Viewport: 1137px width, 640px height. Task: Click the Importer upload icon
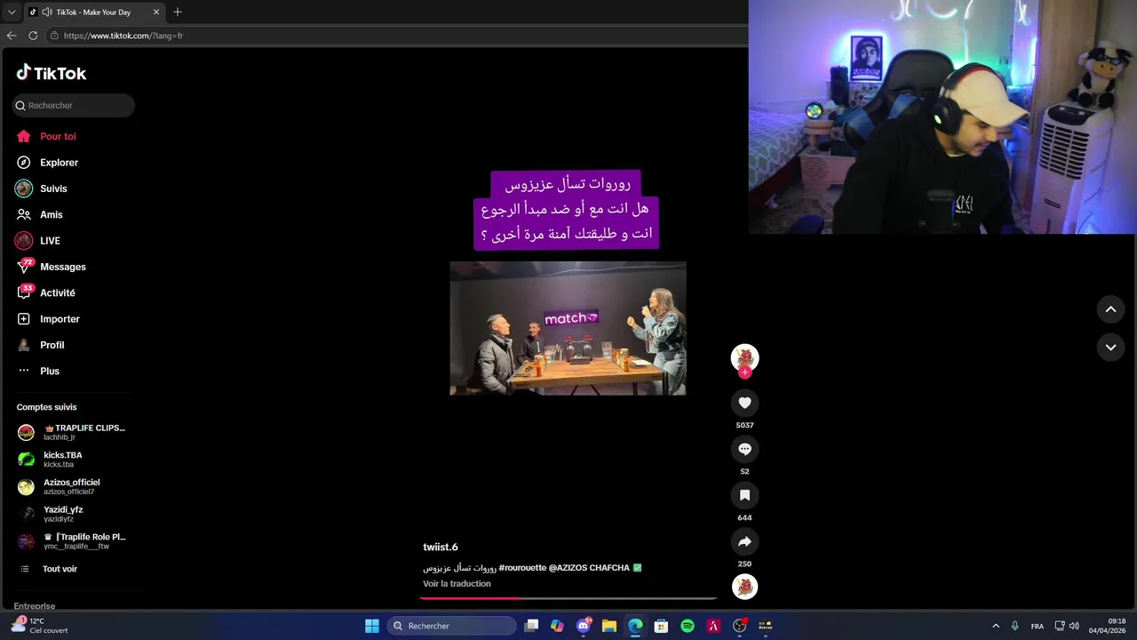pos(24,319)
